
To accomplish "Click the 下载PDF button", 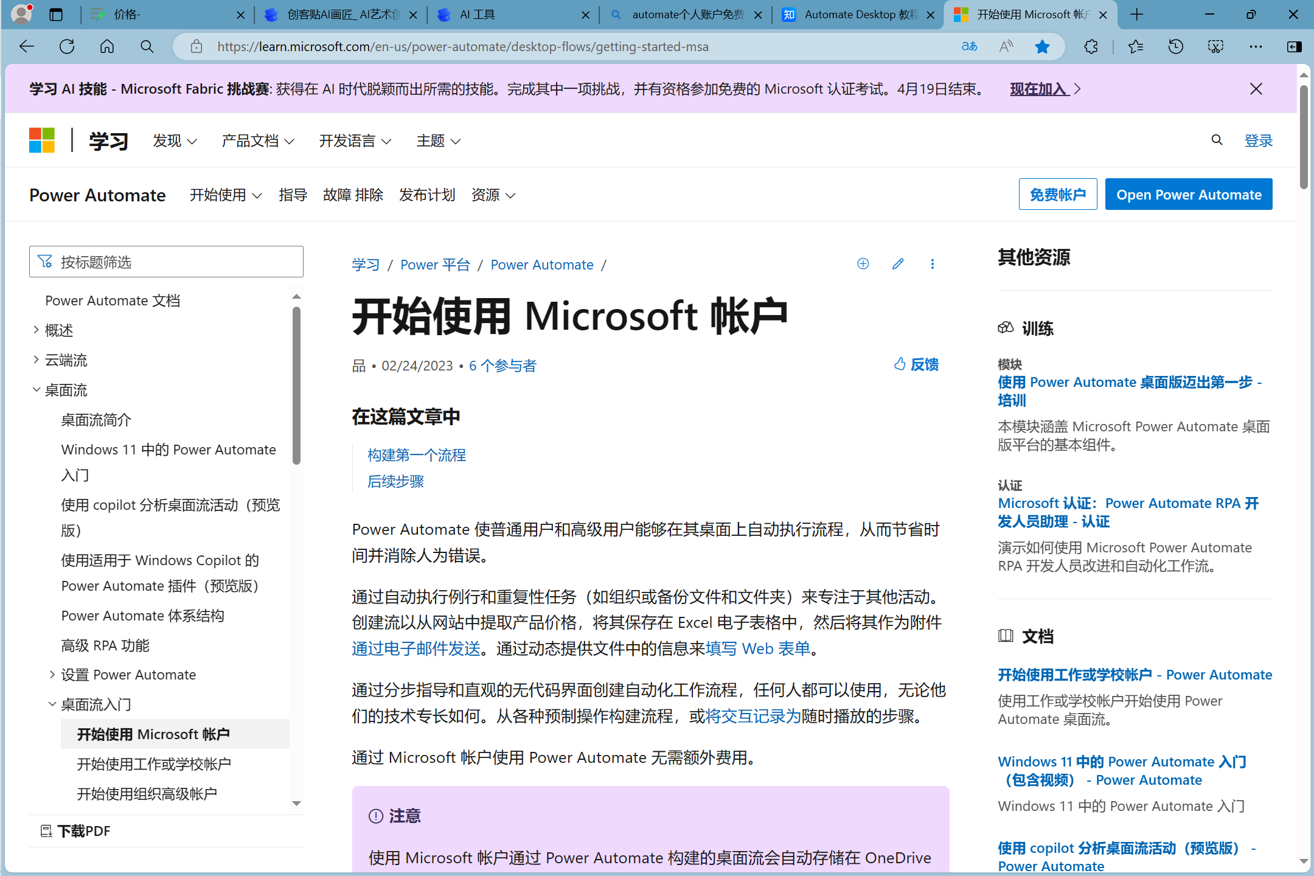I will point(75,831).
